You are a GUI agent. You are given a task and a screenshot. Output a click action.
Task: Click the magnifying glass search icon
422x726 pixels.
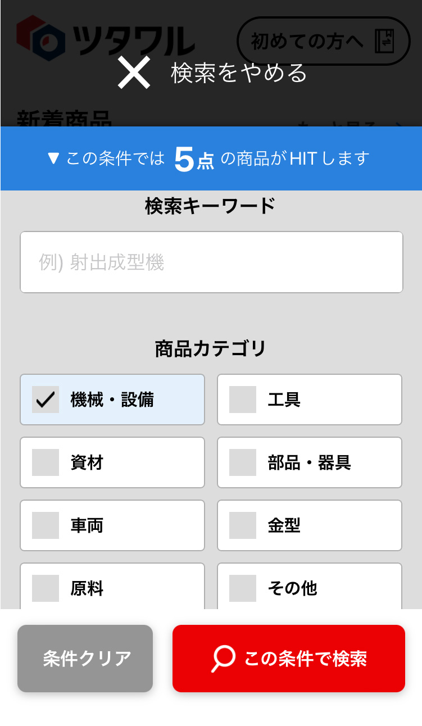coord(223,658)
